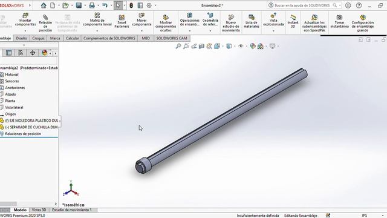Click Zoom to area icon
Viewport: 387px width, 218px height.
coord(186,46)
